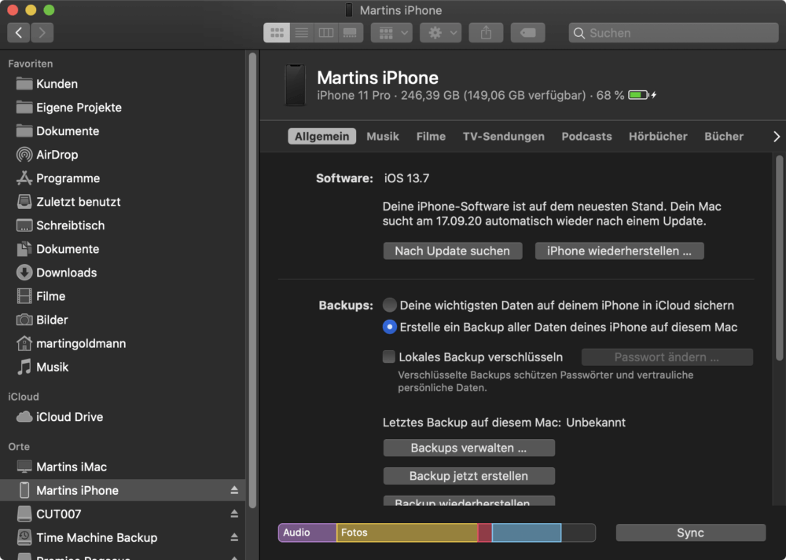Open the TV-Sendungen tab
Screen dimensions: 786x560
tap(503, 136)
